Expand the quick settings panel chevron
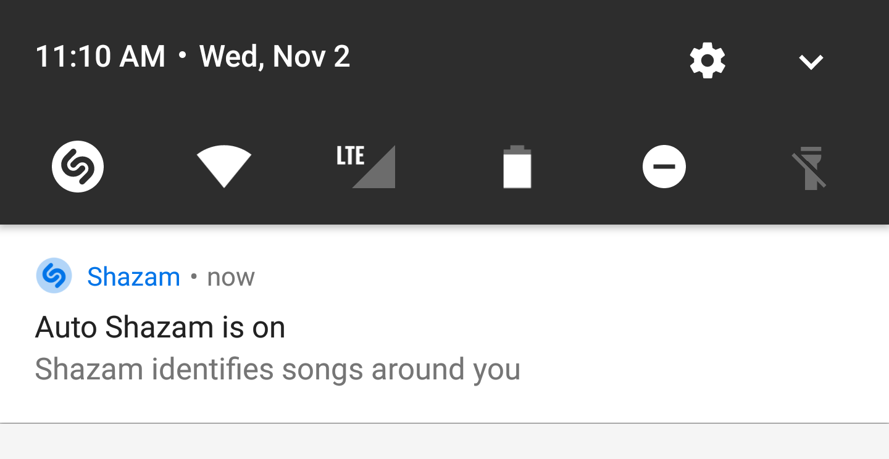 pyautogui.click(x=811, y=62)
